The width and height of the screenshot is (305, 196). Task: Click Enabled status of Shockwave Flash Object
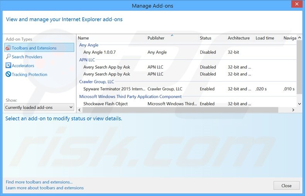(x=207, y=104)
